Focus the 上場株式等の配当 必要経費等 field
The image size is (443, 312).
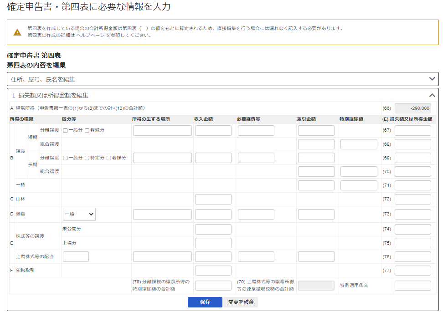[256, 256]
